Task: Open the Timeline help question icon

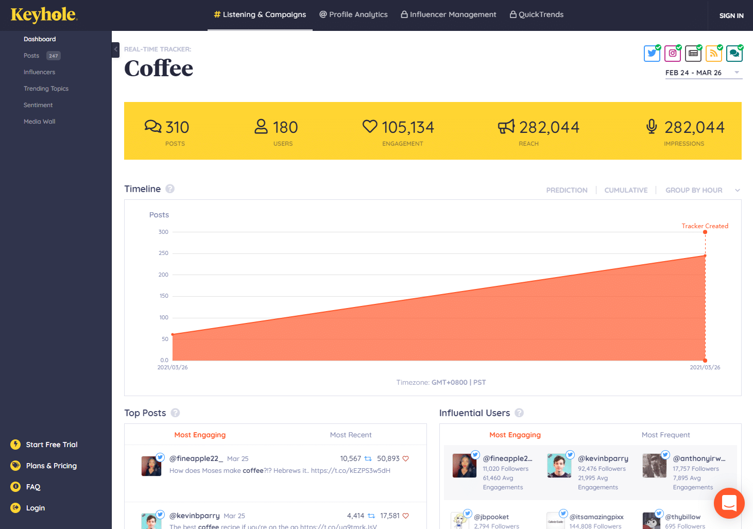Action: (x=170, y=189)
